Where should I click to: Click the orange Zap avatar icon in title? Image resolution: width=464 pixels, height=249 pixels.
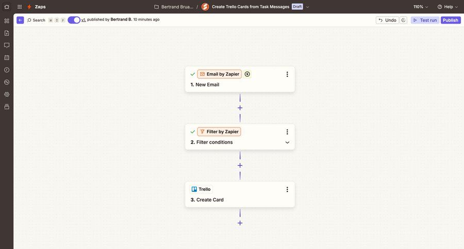pyautogui.click(x=205, y=7)
